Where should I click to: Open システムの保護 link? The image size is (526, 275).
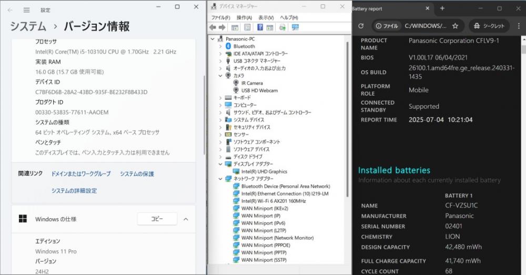pos(137,174)
